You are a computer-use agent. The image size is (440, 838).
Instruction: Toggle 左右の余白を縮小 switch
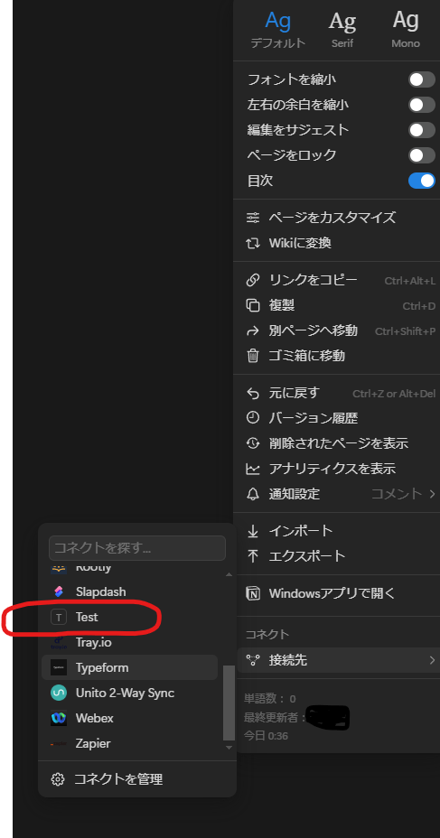[422, 105]
